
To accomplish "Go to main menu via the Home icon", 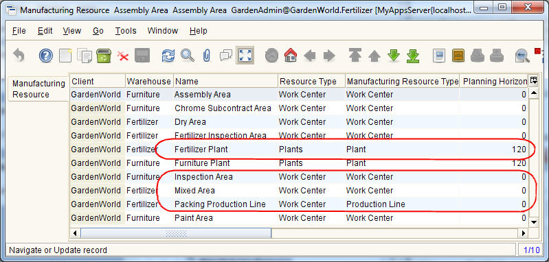I will (291, 56).
